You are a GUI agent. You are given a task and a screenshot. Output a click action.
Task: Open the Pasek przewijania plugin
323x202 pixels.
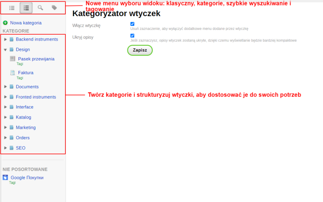(x=36, y=59)
